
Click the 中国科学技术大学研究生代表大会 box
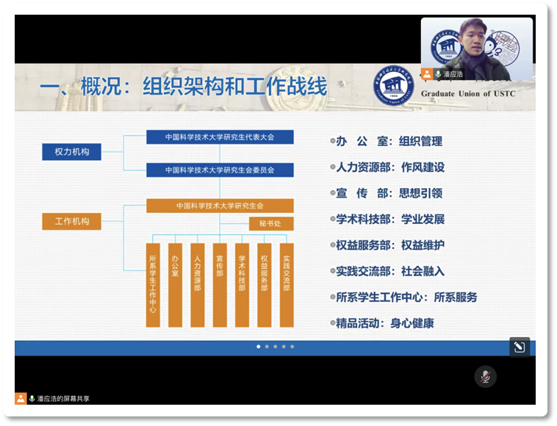(220, 137)
